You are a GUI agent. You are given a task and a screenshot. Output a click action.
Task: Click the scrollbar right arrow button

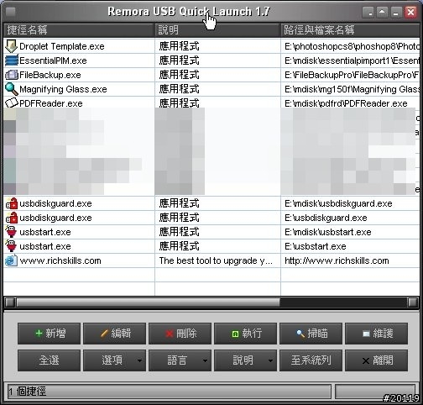[x=413, y=302]
